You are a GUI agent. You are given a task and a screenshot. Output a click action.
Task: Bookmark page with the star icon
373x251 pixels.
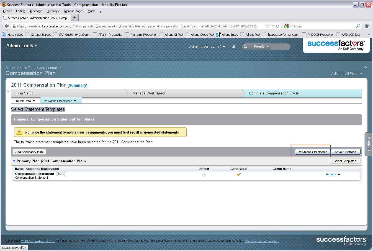click(267, 26)
